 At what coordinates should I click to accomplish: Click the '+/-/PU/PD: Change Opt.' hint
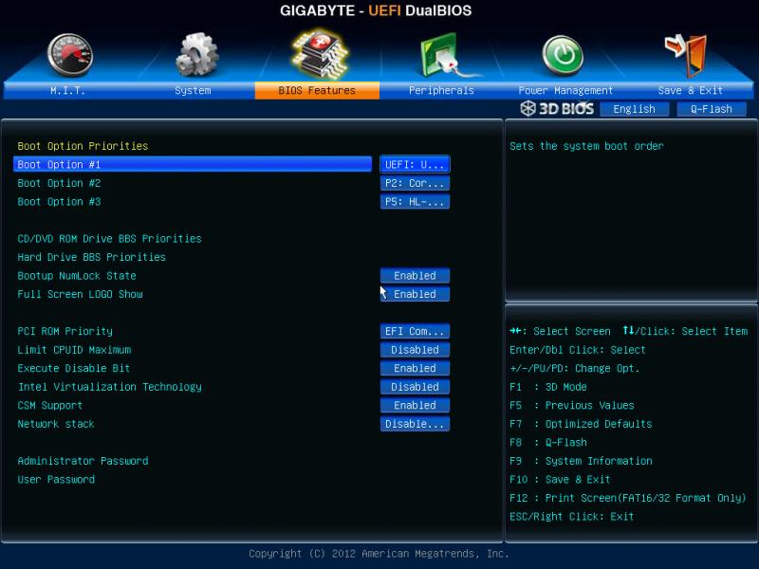pos(575,368)
